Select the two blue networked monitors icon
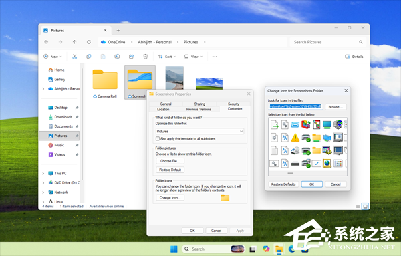Viewport: 401px width, 256px height. tap(327, 138)
